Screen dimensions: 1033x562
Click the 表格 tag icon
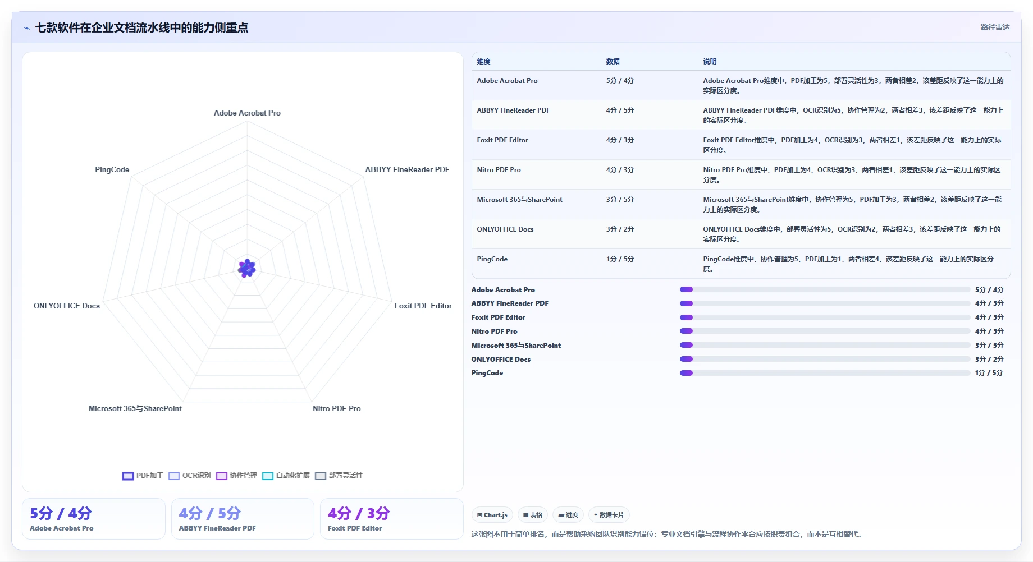(x=525, y=515)
